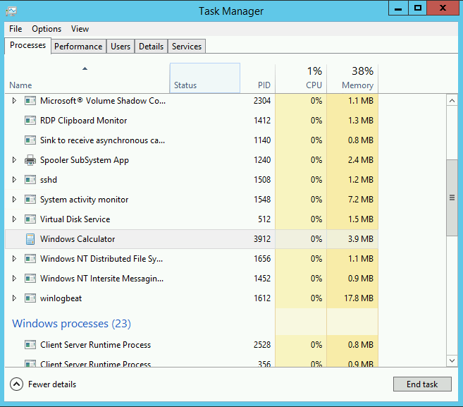
Task: Click the vertical scrollbar thumb
Action: (x=452, y=198)
